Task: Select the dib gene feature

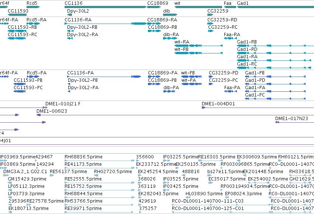Action: pos(170,15)
